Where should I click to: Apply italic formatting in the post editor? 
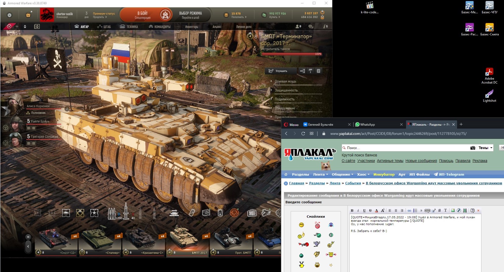point(358,210)
